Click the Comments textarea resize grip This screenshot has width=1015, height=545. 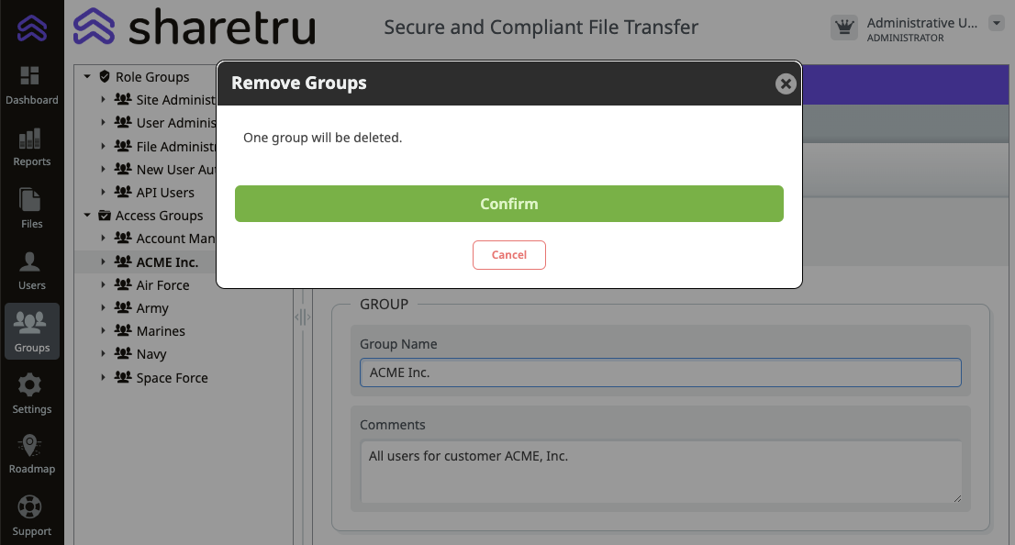click(x=957, y=498)
